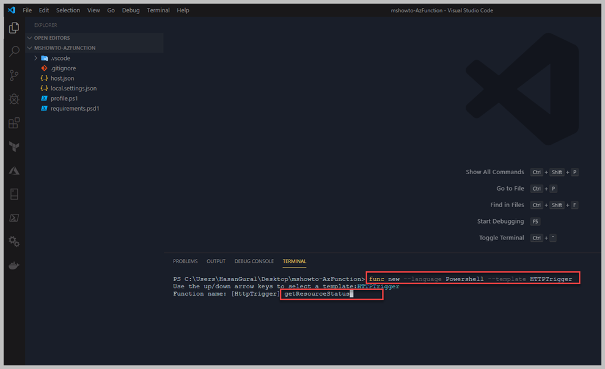Open the Terraform extension icon
Image resolution: width=605 pixels, height=369 pixels.
pyautogui.click(x=14, y=147)
